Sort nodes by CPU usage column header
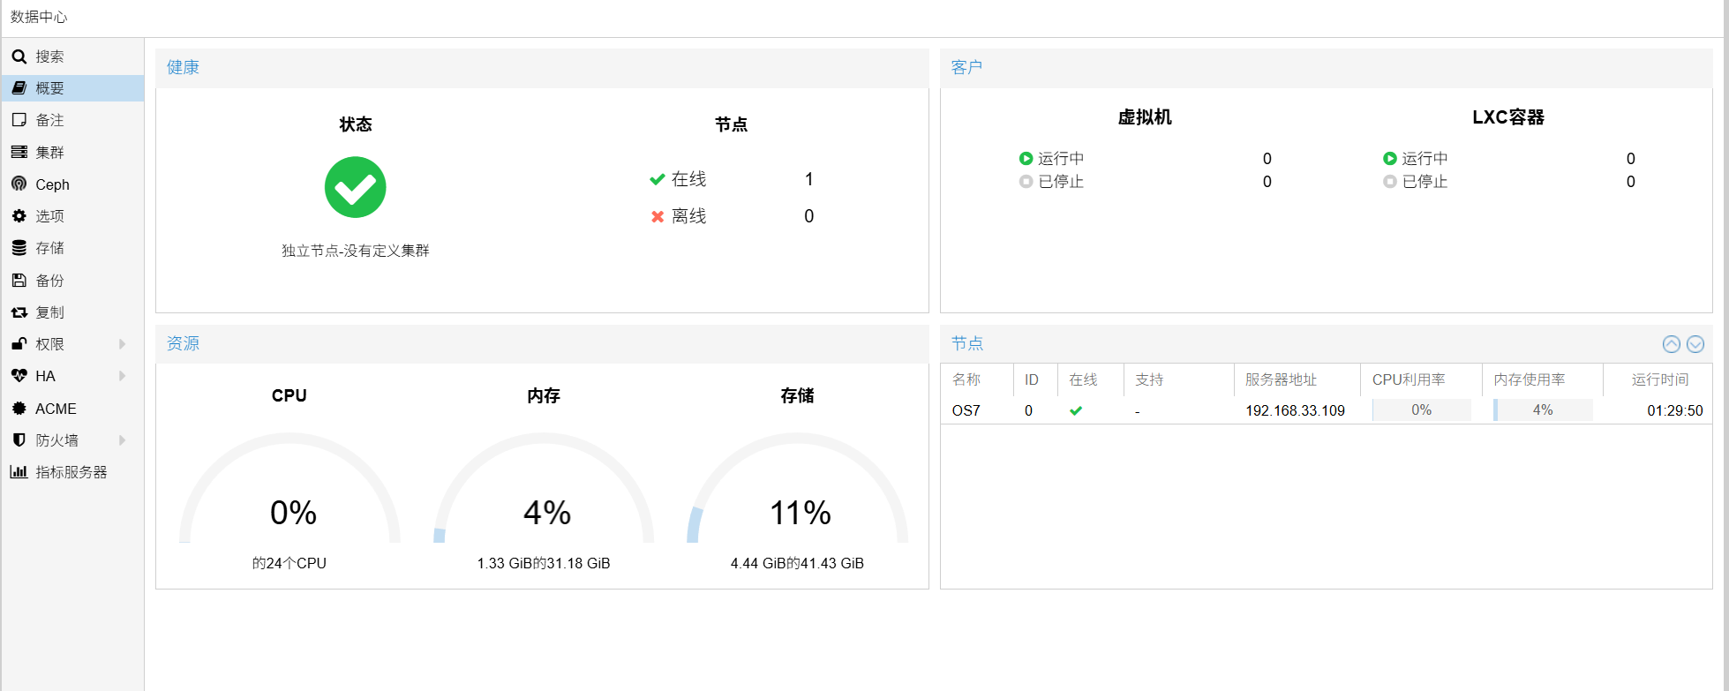1729x691 pixels. [x=1408, y=379]
